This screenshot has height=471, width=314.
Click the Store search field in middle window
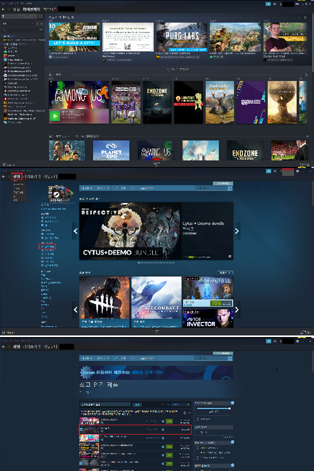point(211,188)
